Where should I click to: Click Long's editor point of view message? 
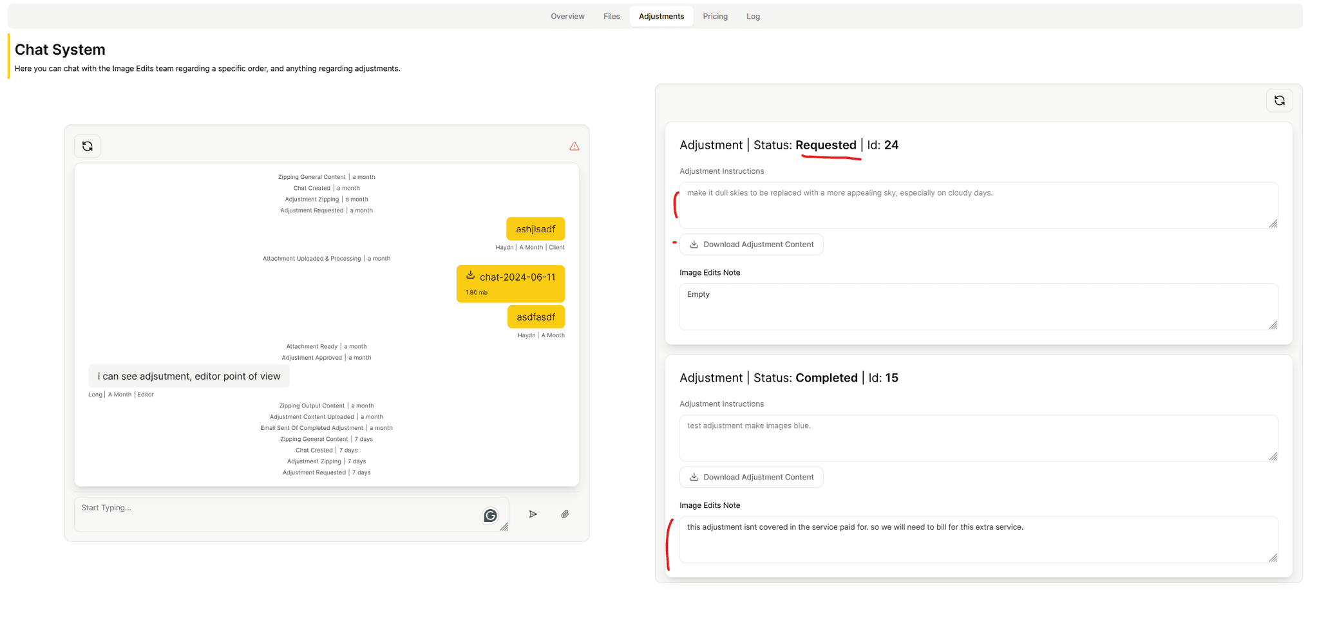[189, 376]
